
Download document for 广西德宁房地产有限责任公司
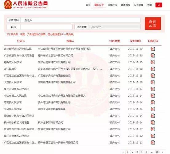coord(153,76)
